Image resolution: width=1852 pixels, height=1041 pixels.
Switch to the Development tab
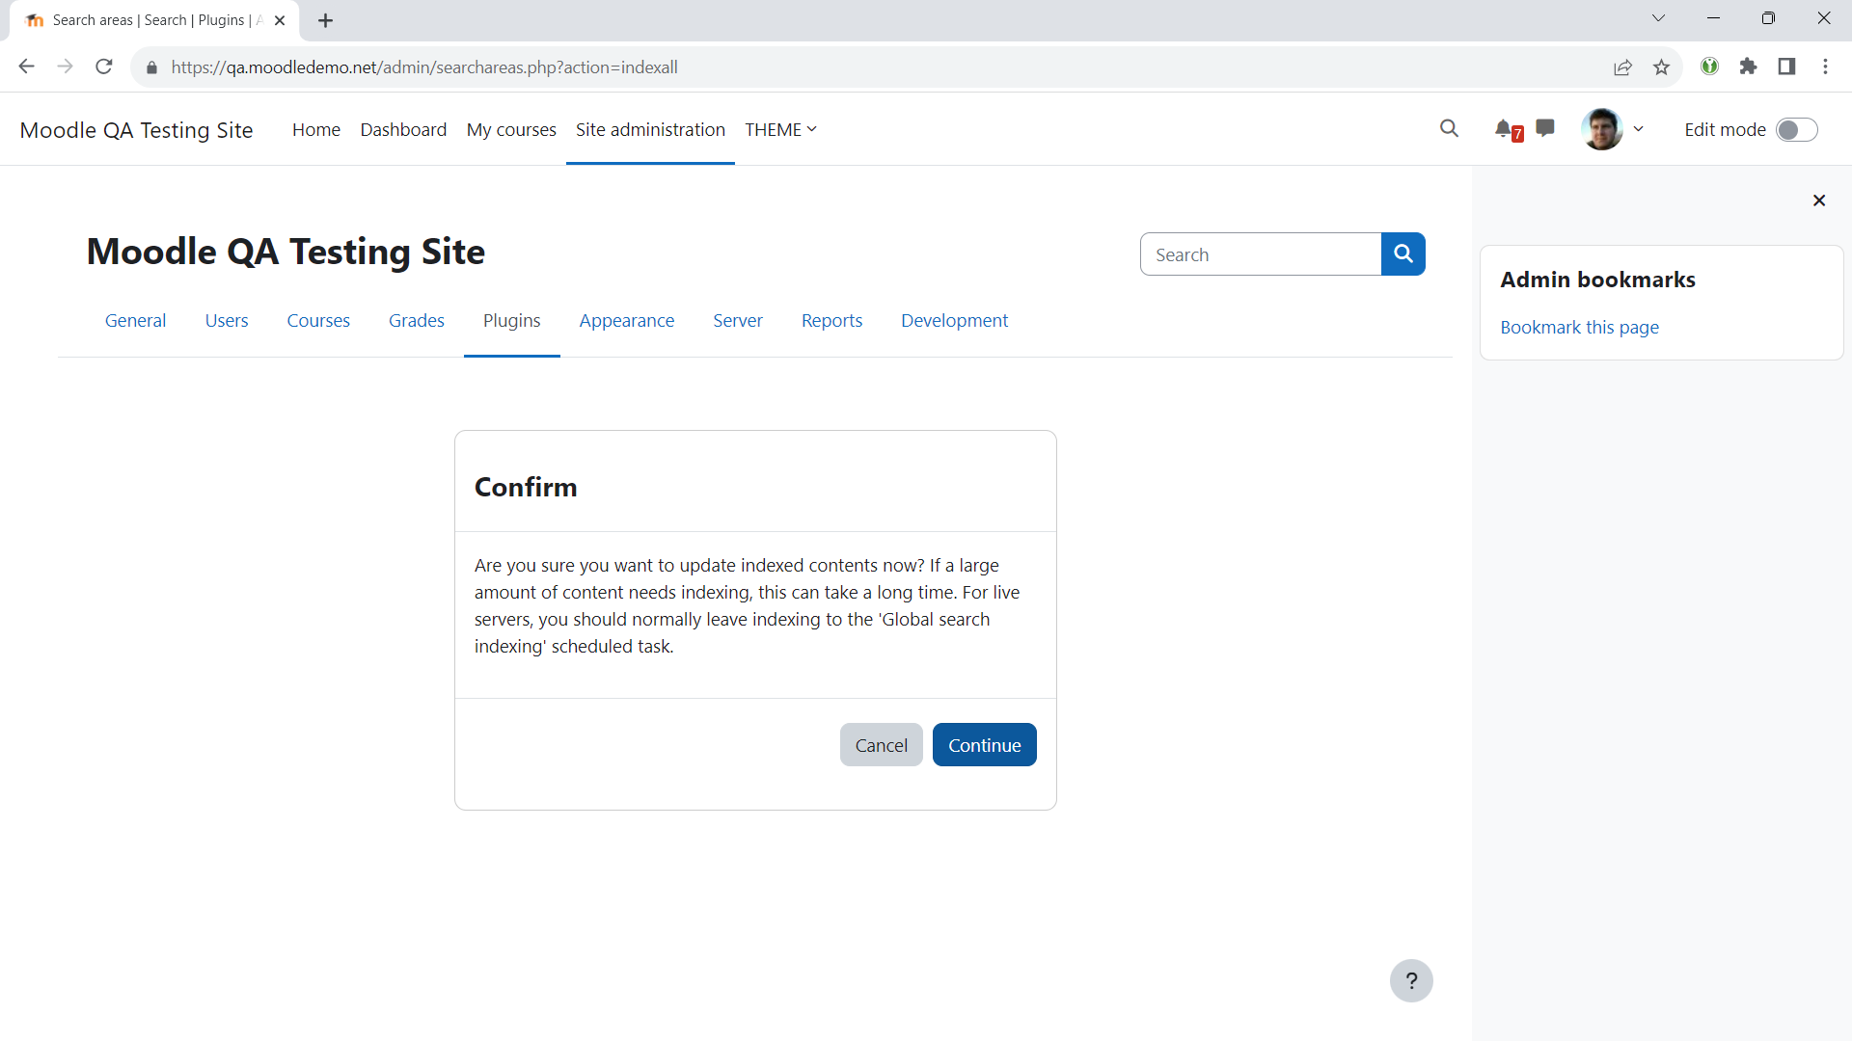pyautogui.click(x=955, y=321)
